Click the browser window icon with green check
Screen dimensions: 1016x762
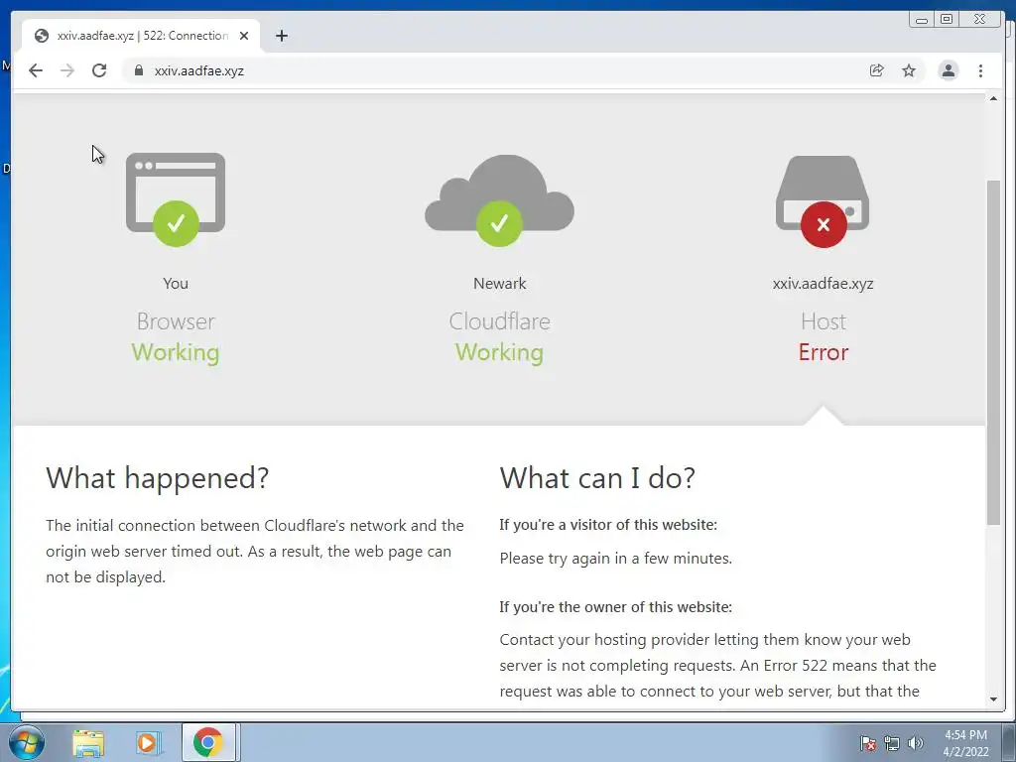(176, 199)
